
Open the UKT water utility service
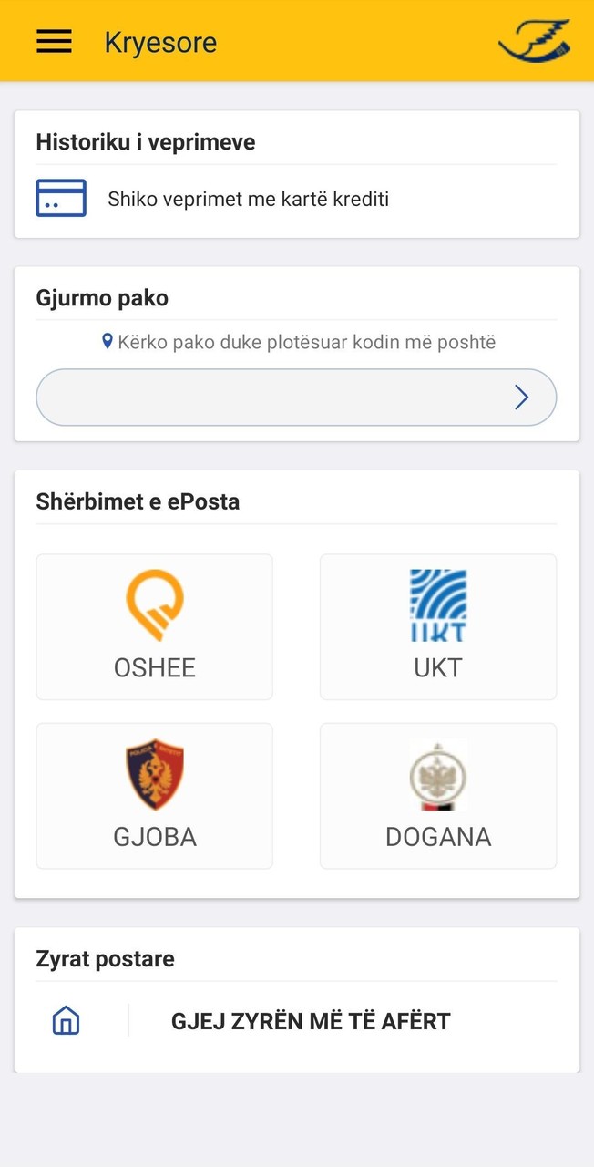pyautogui.click(x=437, y=601)
